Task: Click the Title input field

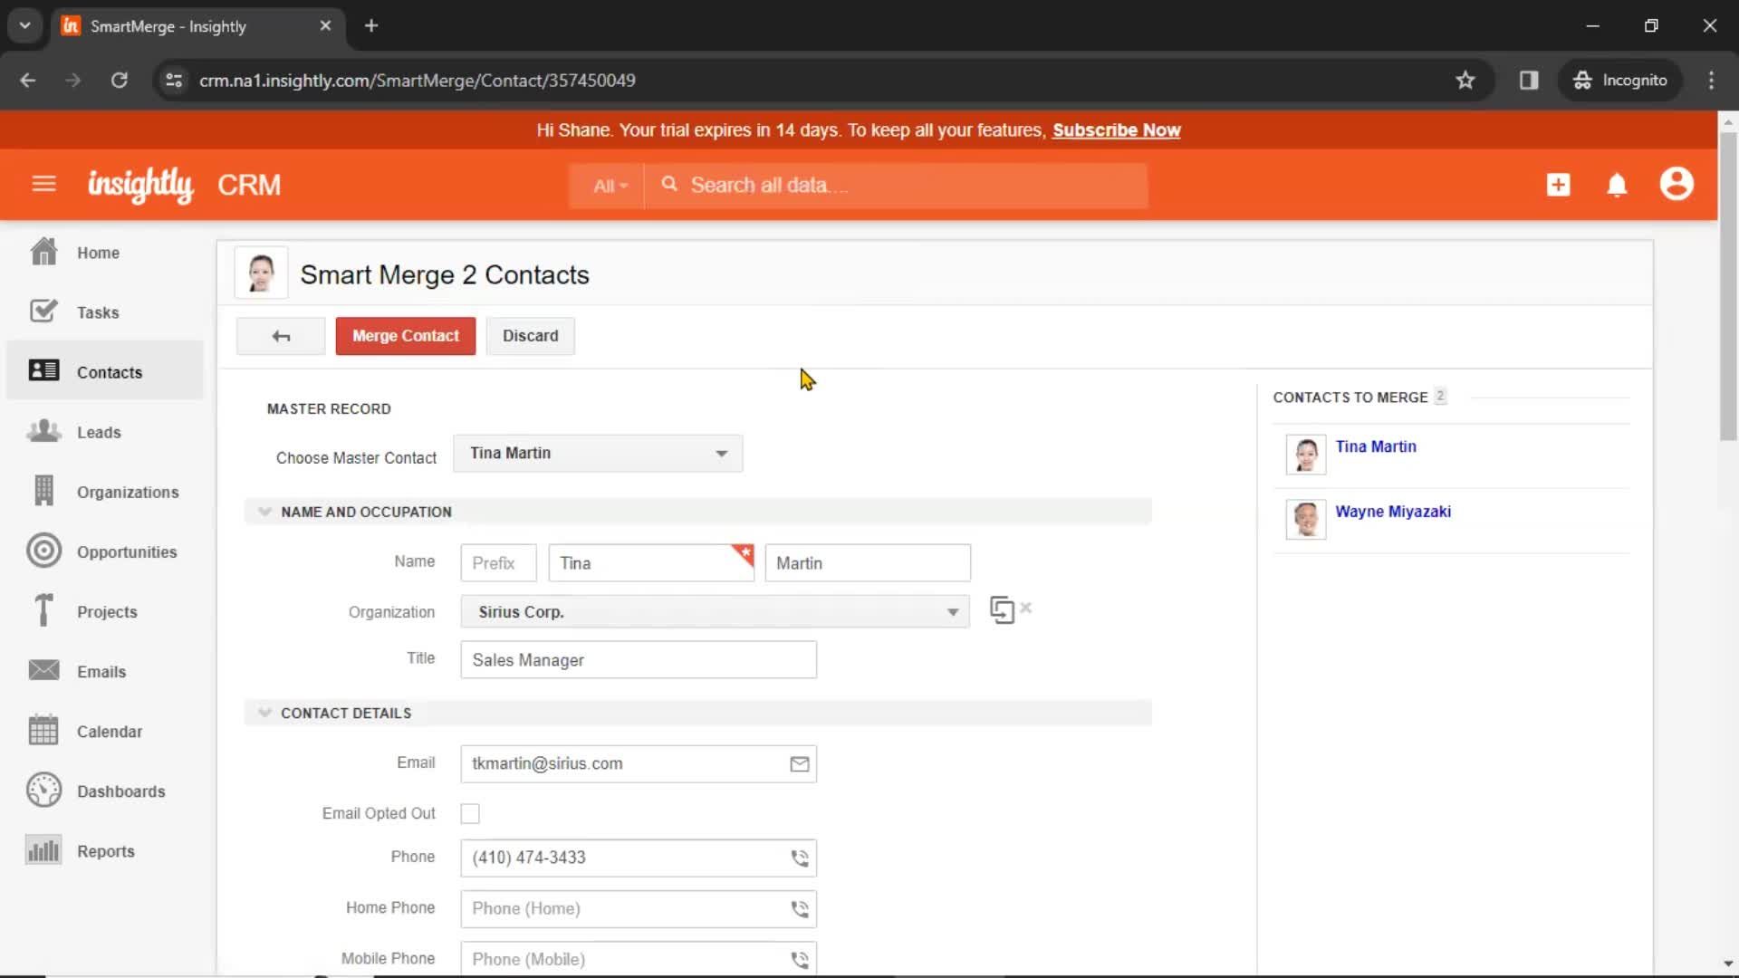Action: tap(638, 659)
